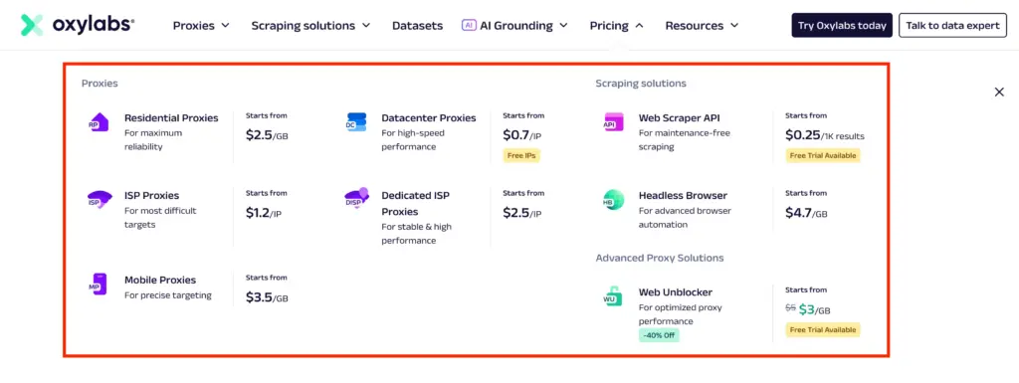
Task: Click the Web Unblocker WU icon
Action: [612, 296]
